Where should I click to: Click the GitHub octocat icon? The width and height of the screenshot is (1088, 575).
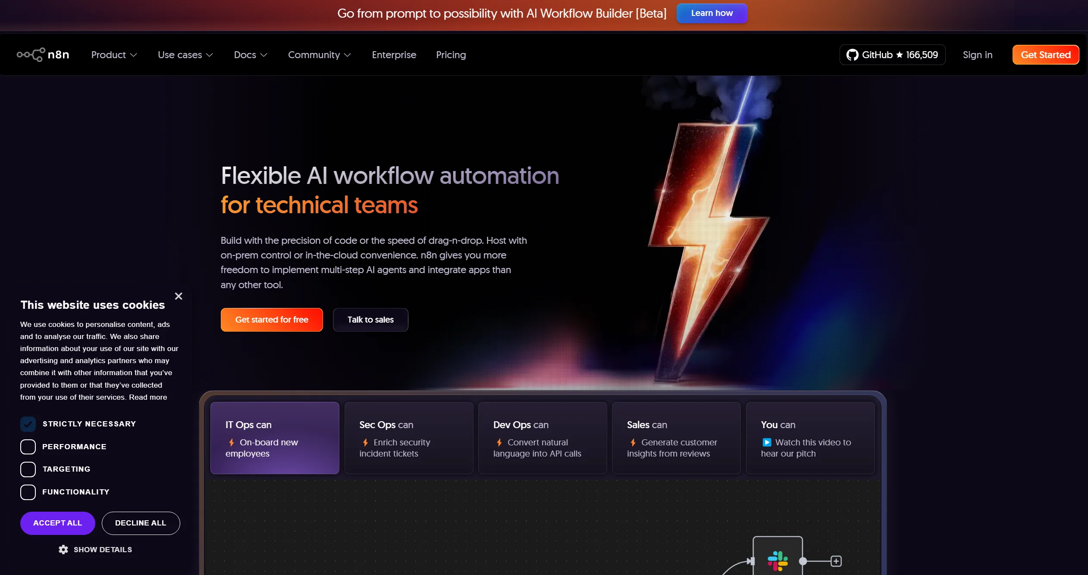[x=852, y=55]
